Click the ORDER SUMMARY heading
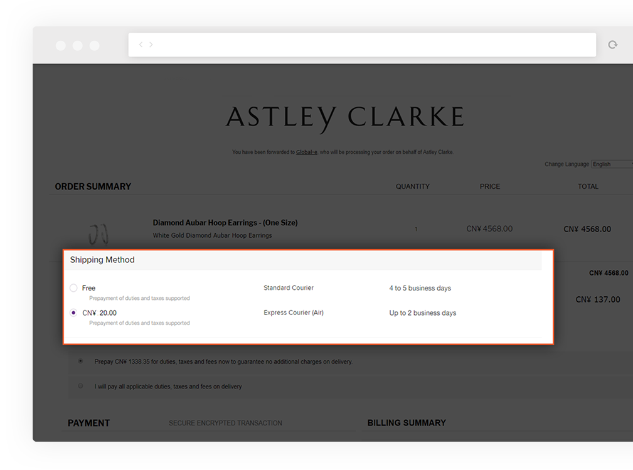The image size is (633, 470). [x=93, y=186]
